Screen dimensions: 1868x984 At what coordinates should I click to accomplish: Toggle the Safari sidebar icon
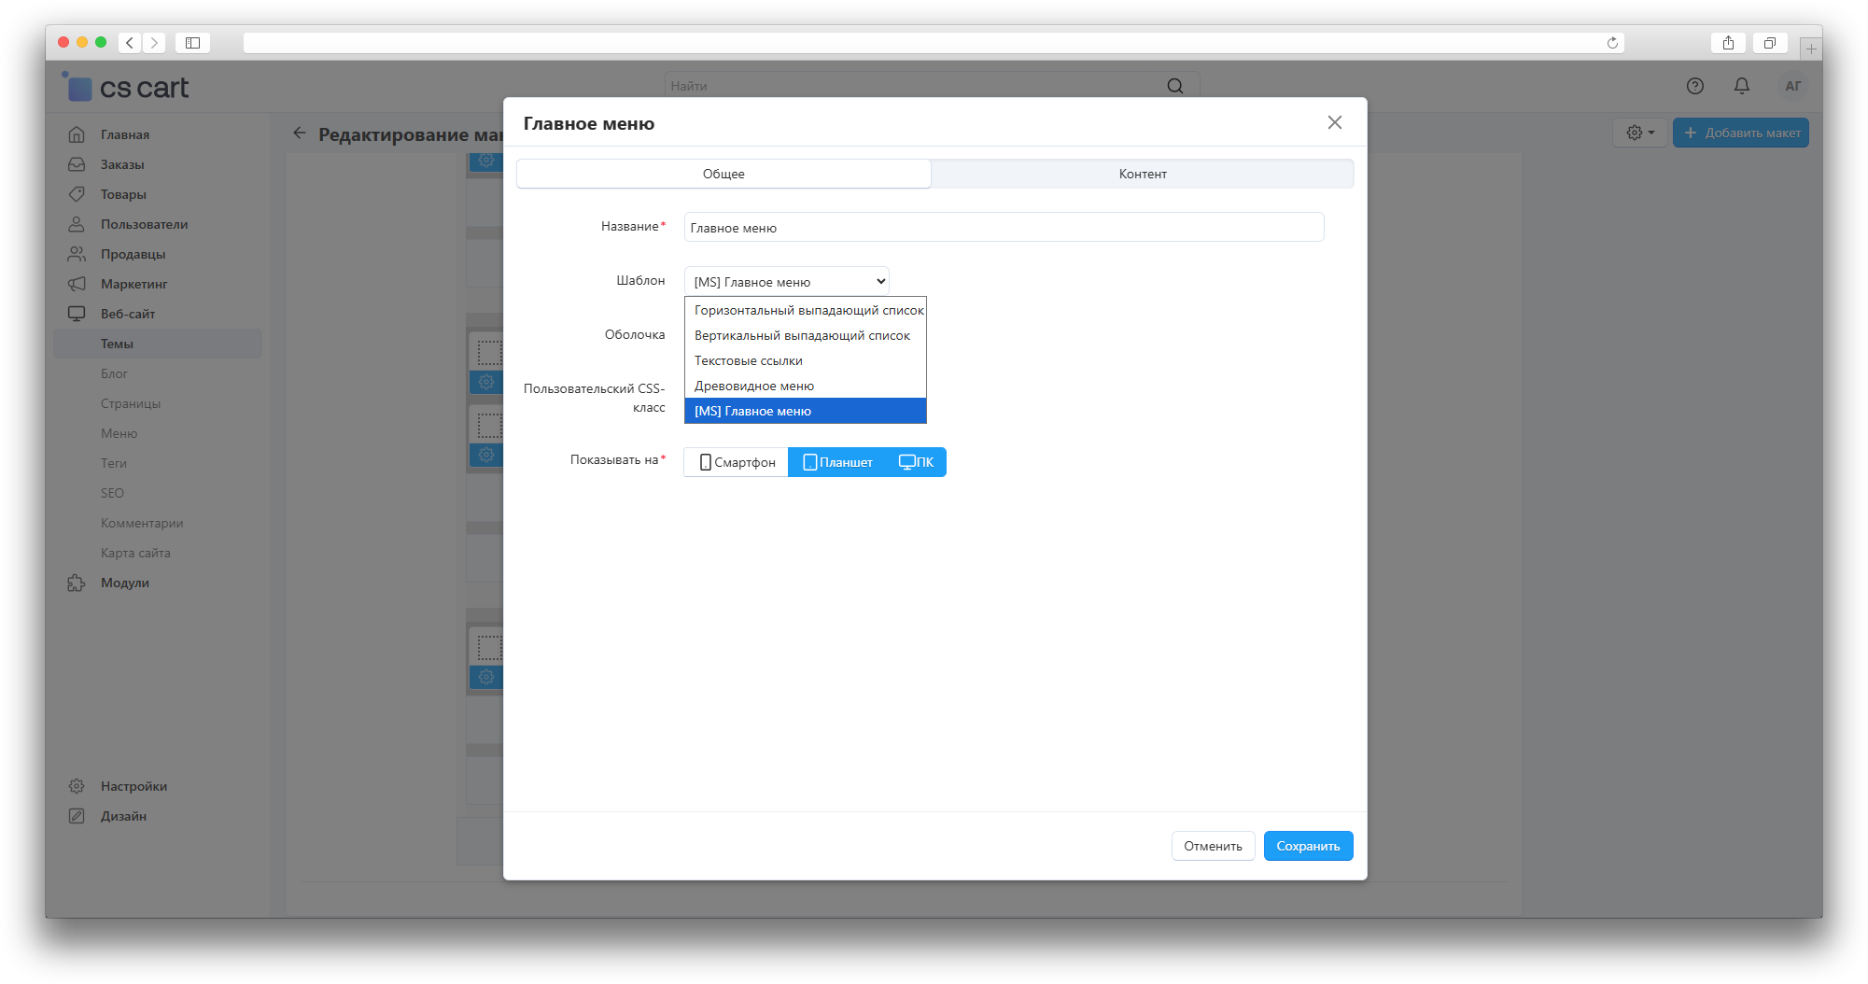[x=192, y=43]
